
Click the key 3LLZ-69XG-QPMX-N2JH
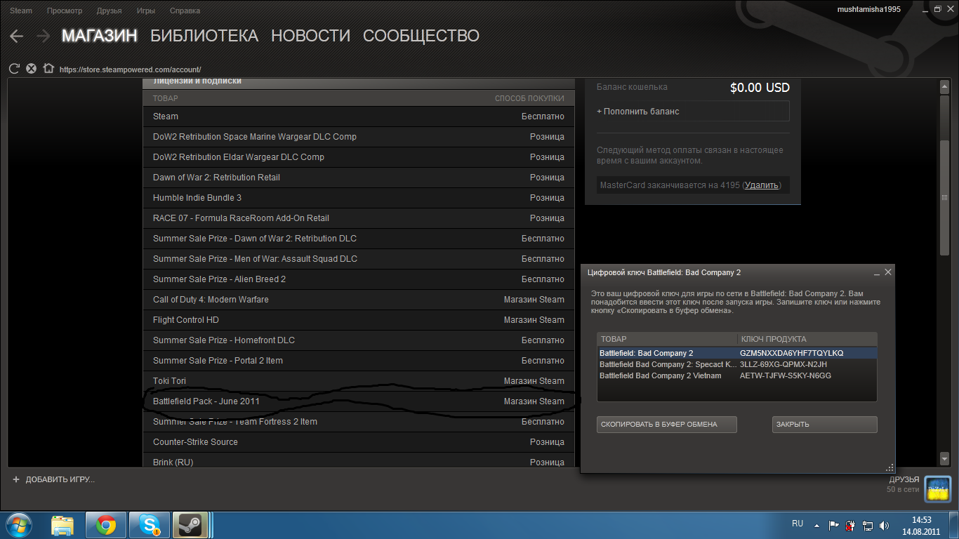tap(783, 364)
